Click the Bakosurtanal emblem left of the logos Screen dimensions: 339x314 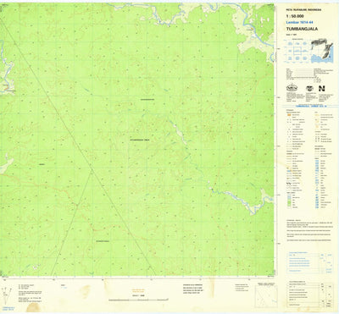coord(292,88)
